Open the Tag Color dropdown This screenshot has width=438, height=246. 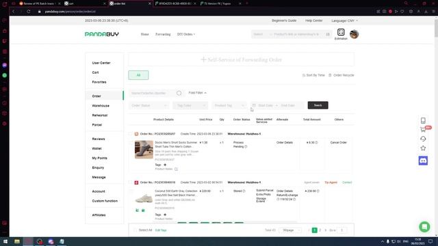point(190,105)
